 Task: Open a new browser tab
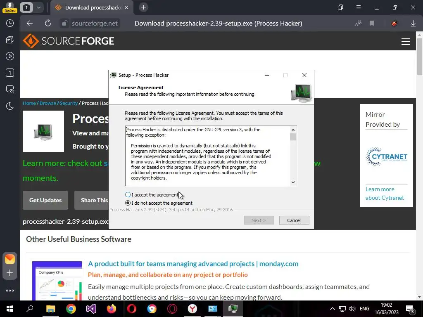(x=143, y=7)
